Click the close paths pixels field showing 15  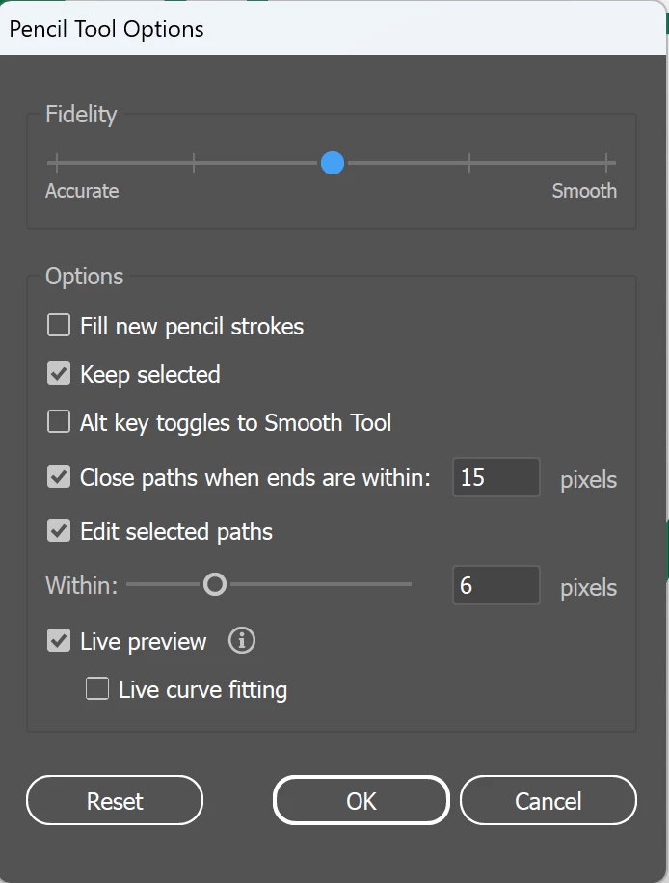point(495,477)
